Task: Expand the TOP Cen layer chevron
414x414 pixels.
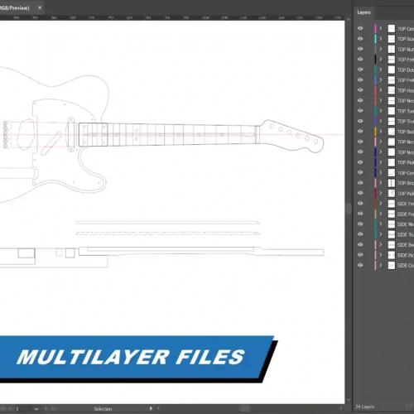Action: 381,28
